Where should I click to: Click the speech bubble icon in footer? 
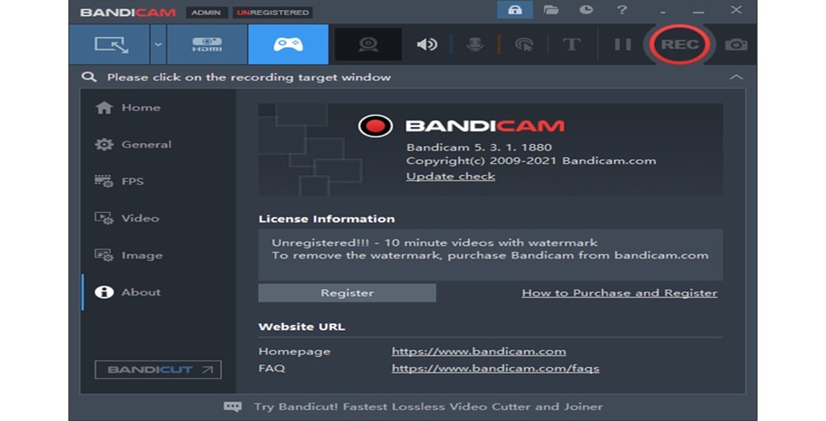(233, 407)
